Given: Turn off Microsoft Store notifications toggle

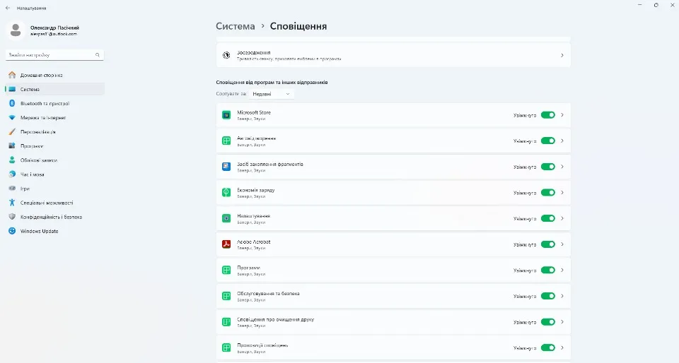Looking at the screenshot, I should pyautogui.click(x=547, y=115).
